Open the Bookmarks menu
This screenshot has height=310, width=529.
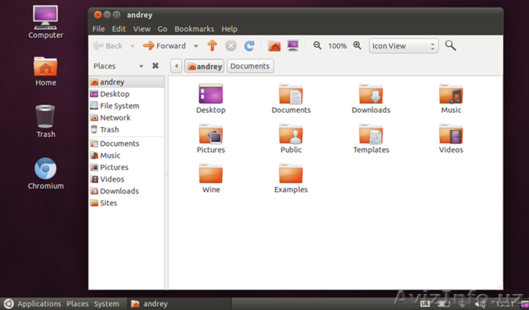pyautogui.click(x=194, y=29)
